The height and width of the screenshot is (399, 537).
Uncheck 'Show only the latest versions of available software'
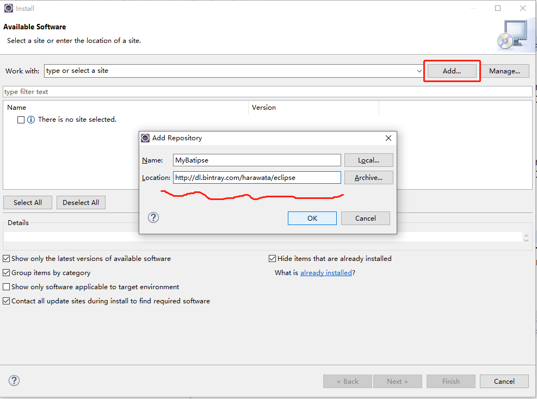[6, 258]
